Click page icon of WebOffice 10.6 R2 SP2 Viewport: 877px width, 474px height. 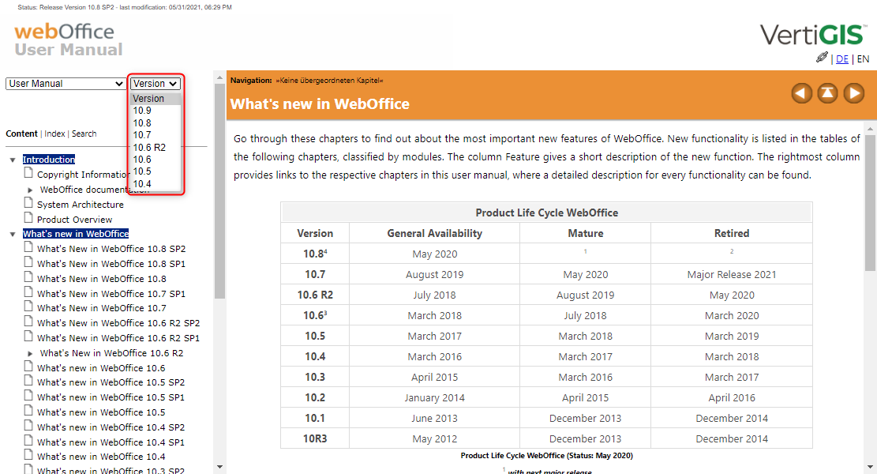28,322
